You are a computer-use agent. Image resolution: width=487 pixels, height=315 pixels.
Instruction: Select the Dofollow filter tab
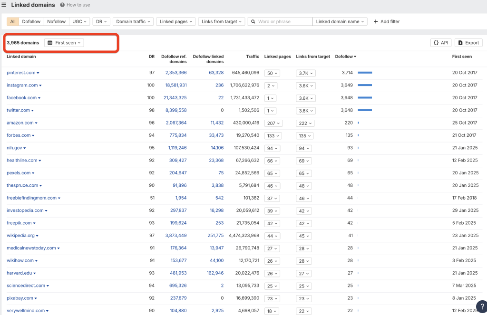tap(31, 22)
